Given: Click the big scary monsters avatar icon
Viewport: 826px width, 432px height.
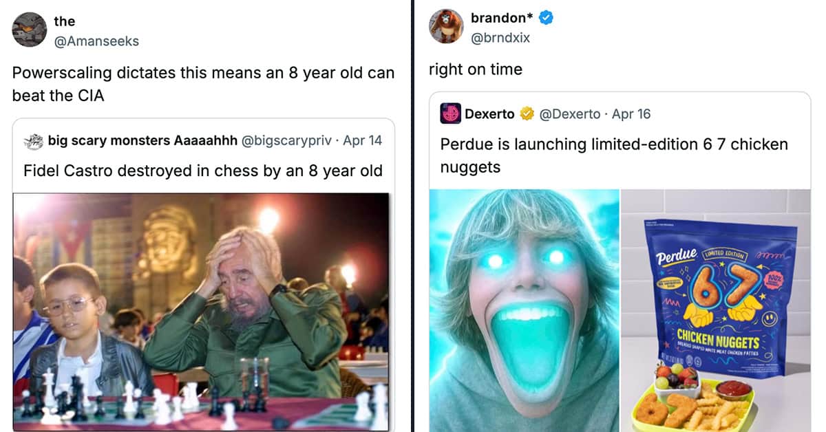Looking at the screenshot, I should [33, 140].
